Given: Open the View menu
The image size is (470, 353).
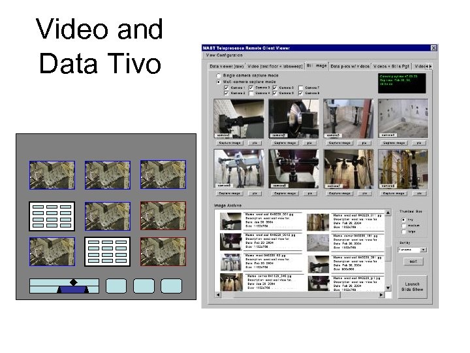Looking at the screenshot, I should [x=210, y=55].
